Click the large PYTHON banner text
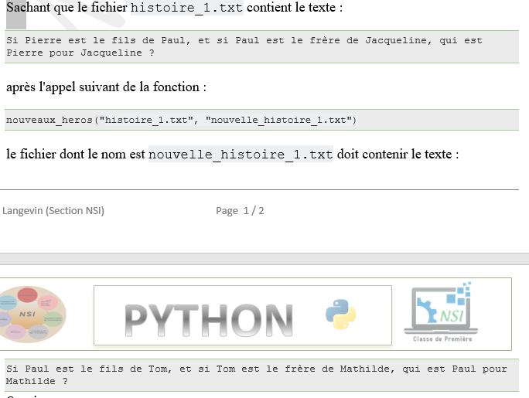 pyautogui.click(x=207, y=318)
